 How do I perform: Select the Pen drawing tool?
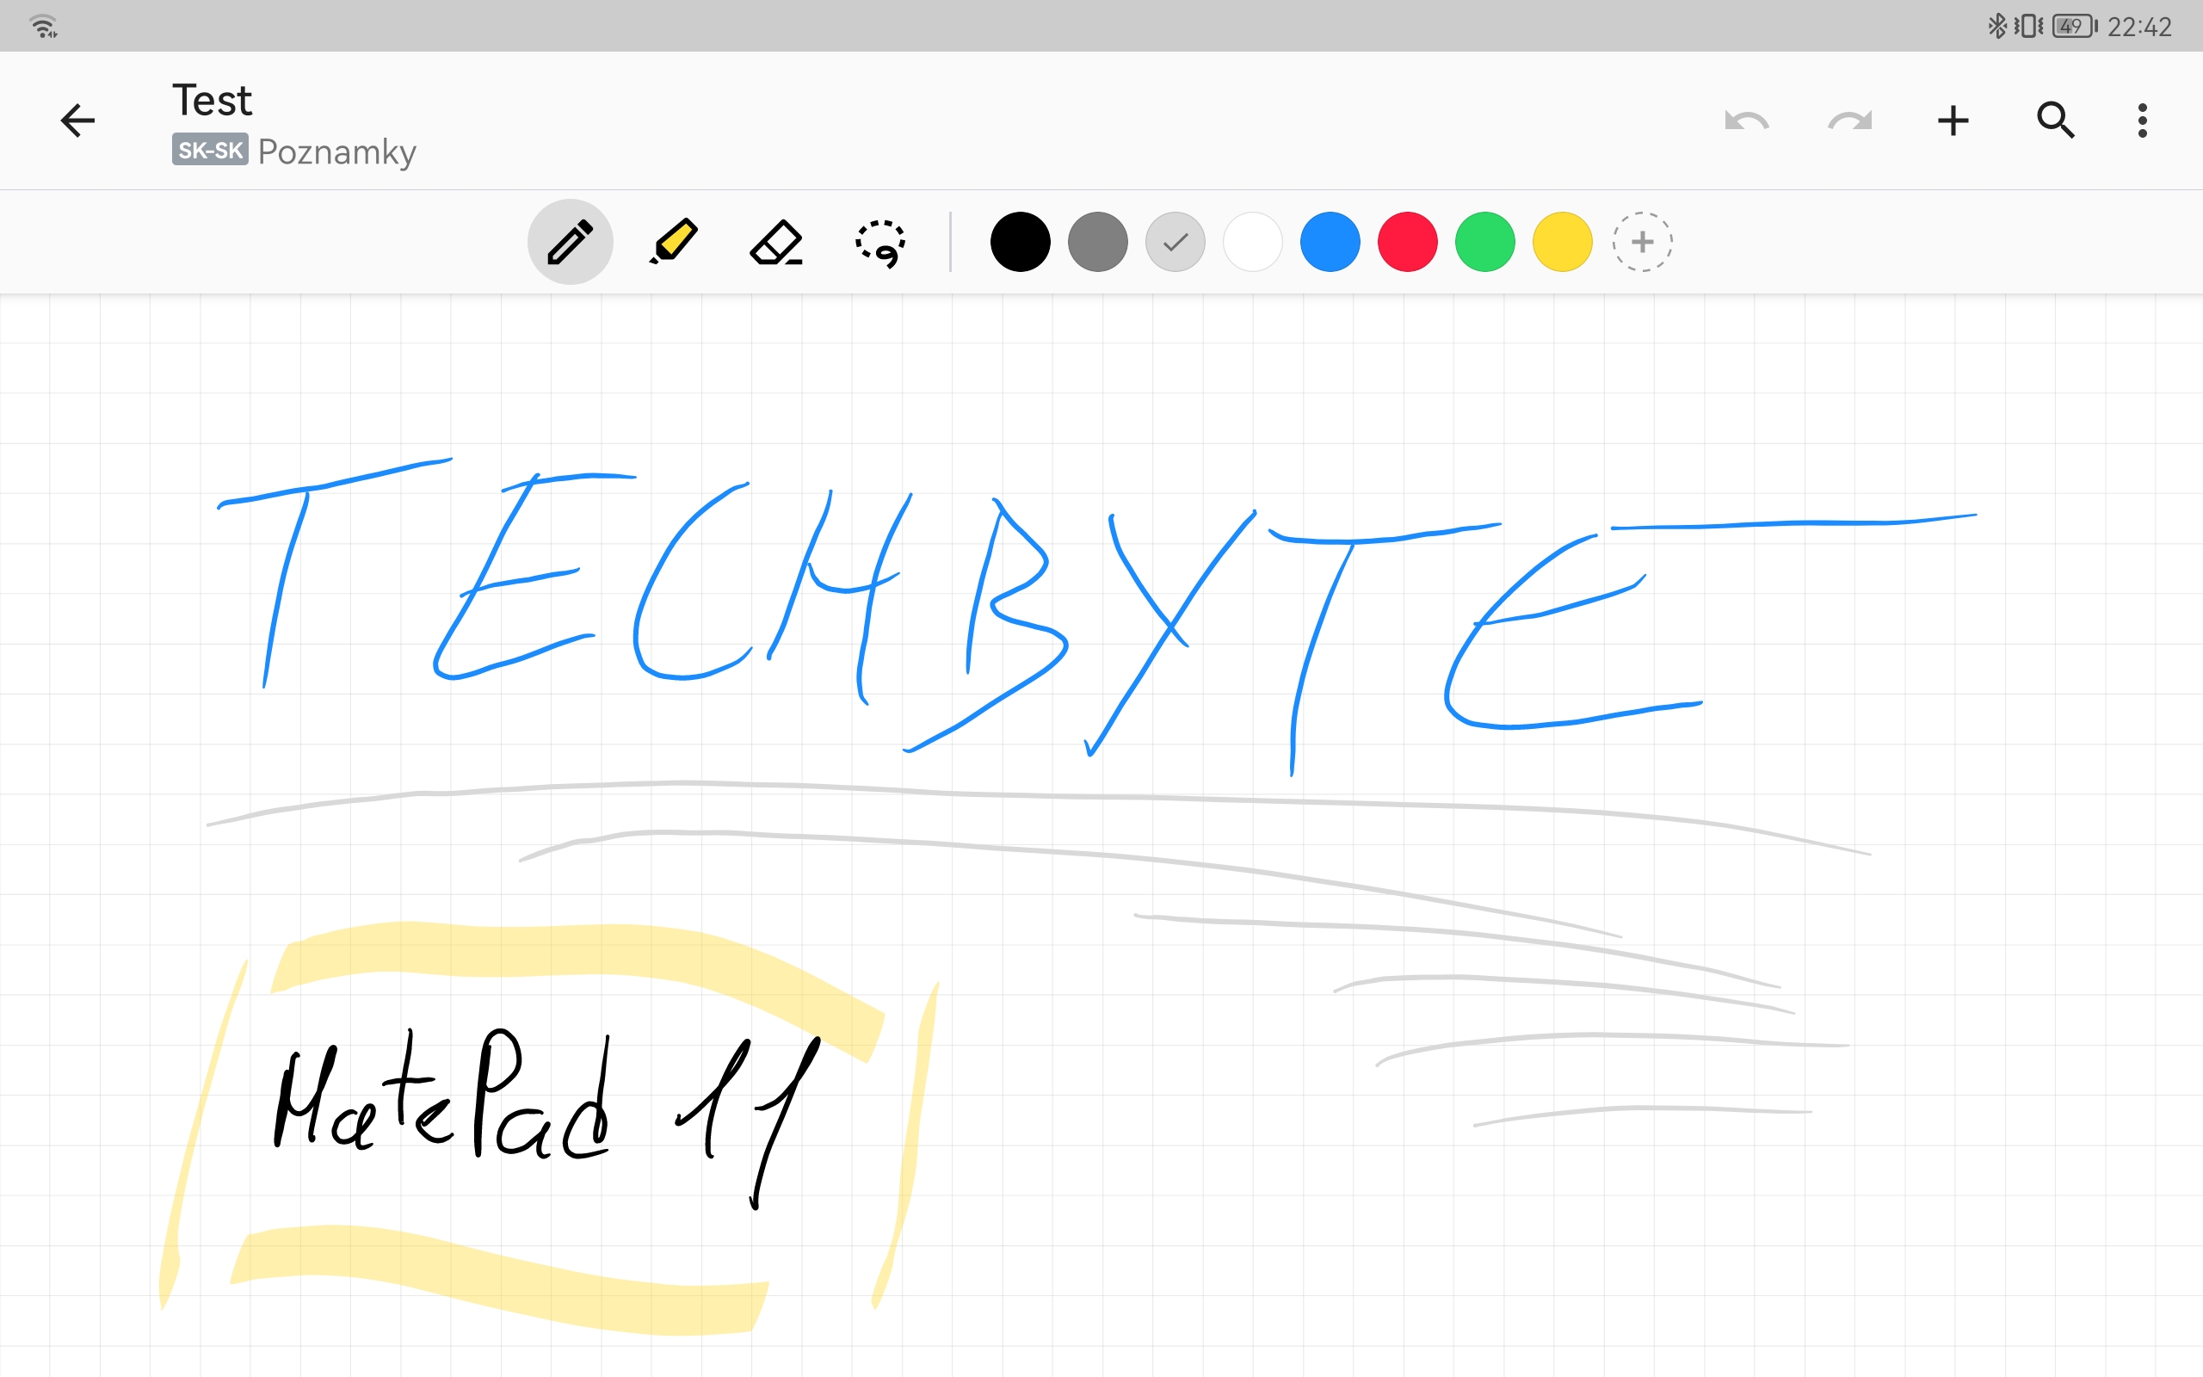pyautogui.click(x=570, y=242)
